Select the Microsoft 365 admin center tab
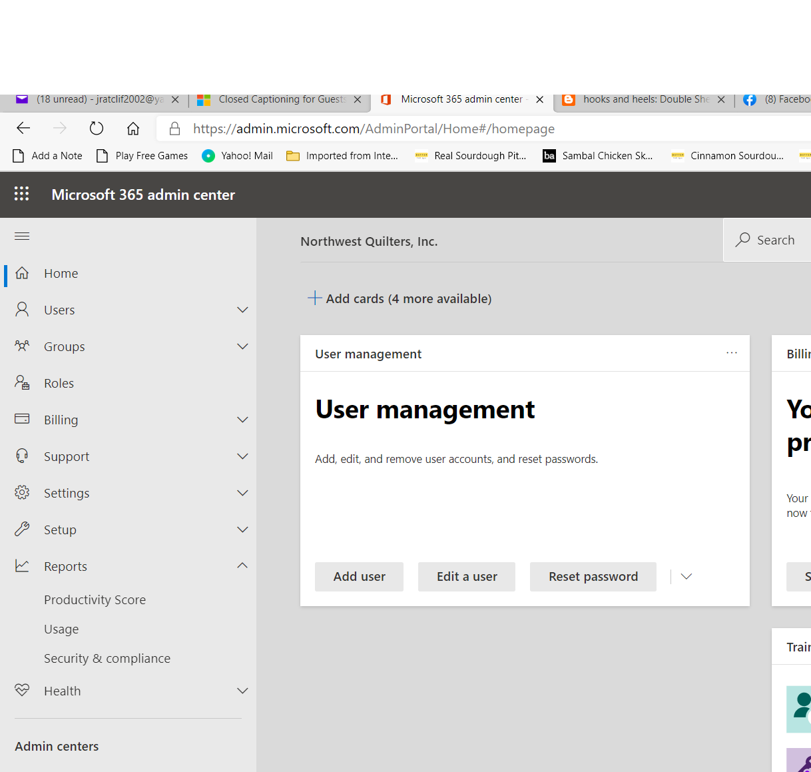 461,99
